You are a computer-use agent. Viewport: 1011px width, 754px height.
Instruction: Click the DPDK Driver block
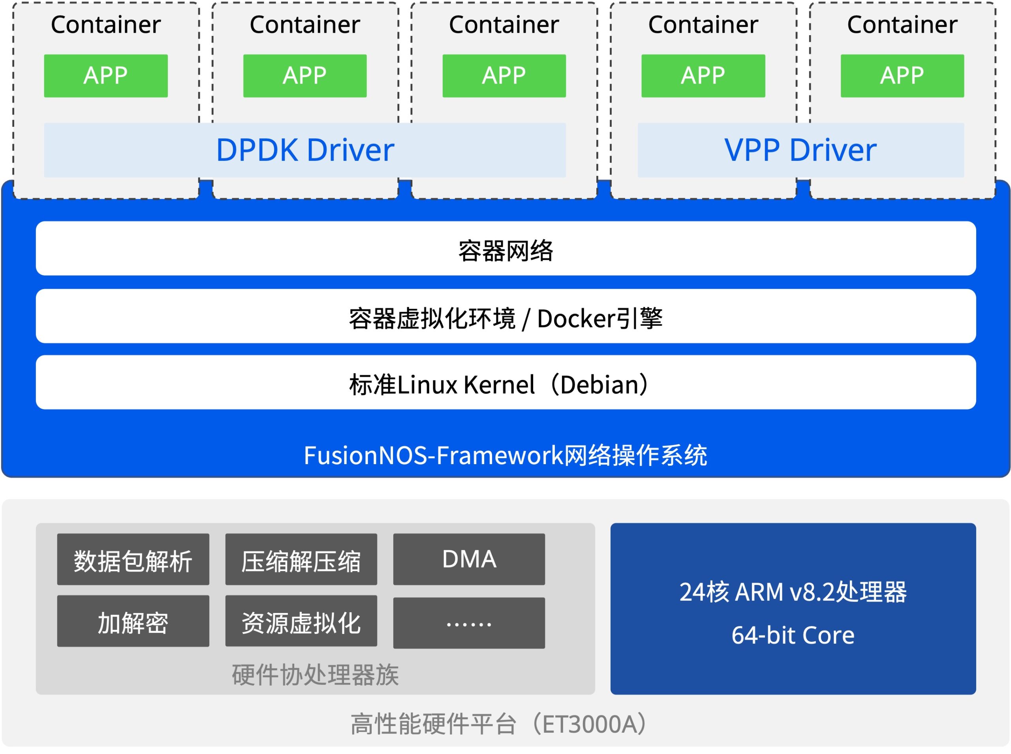pyautogui.click(x=305, y=150)
